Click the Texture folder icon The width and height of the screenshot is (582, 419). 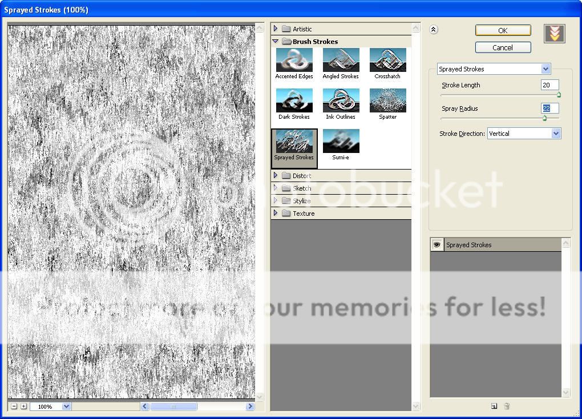pyautogui.click(x=286, y=213)
